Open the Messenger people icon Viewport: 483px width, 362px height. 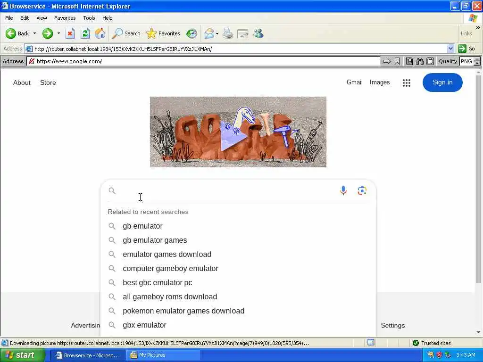click(258, 33)
